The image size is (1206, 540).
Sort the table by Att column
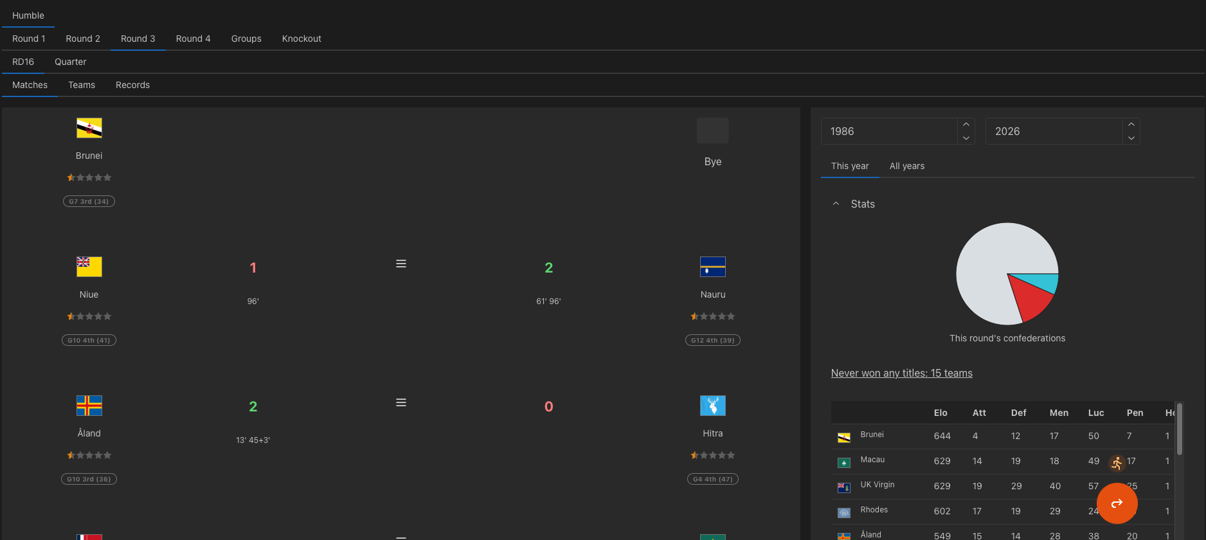pos(979,413)
